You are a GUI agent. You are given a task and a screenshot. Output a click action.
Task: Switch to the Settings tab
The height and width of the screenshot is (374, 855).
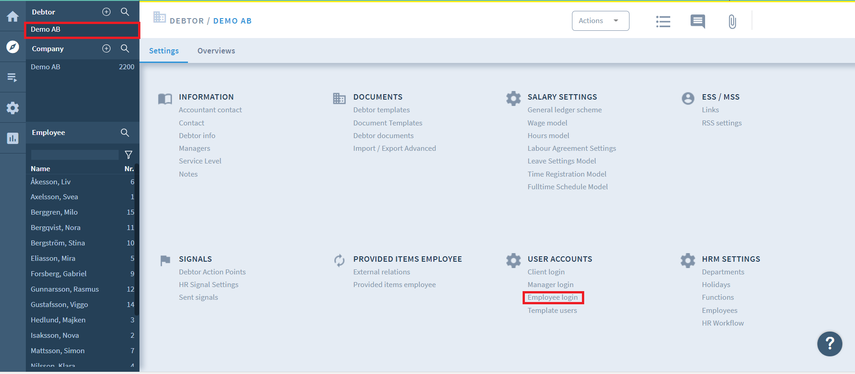tap(164, 51)
